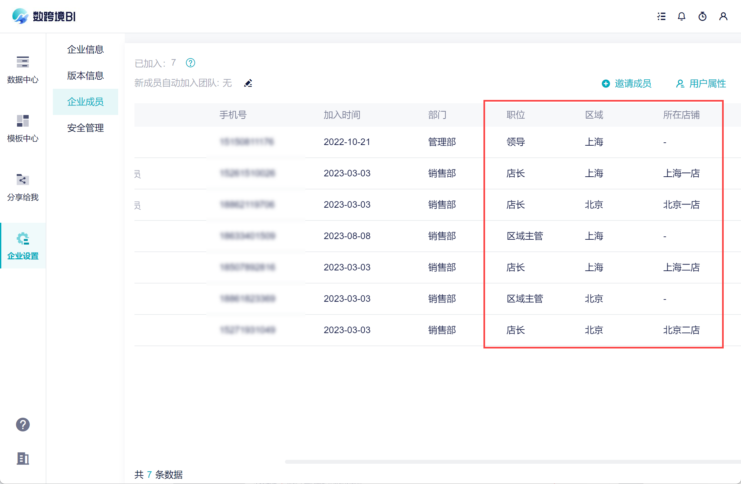Go to 数据中心 in sidebar
The height and width of the screenshot is (484, 741).
coord(23,69)
